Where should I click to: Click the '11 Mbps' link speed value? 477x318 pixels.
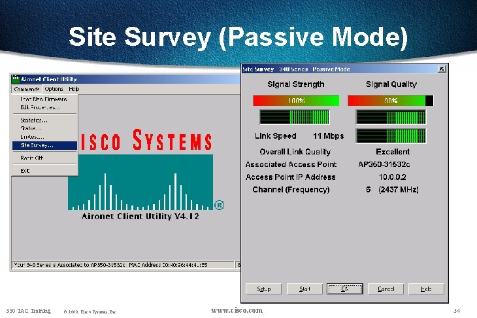point(328,136)
